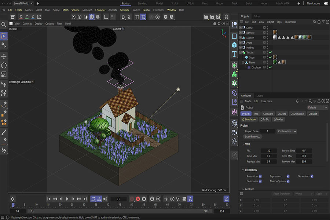Add a Camera object from palette

pos(234,132)
